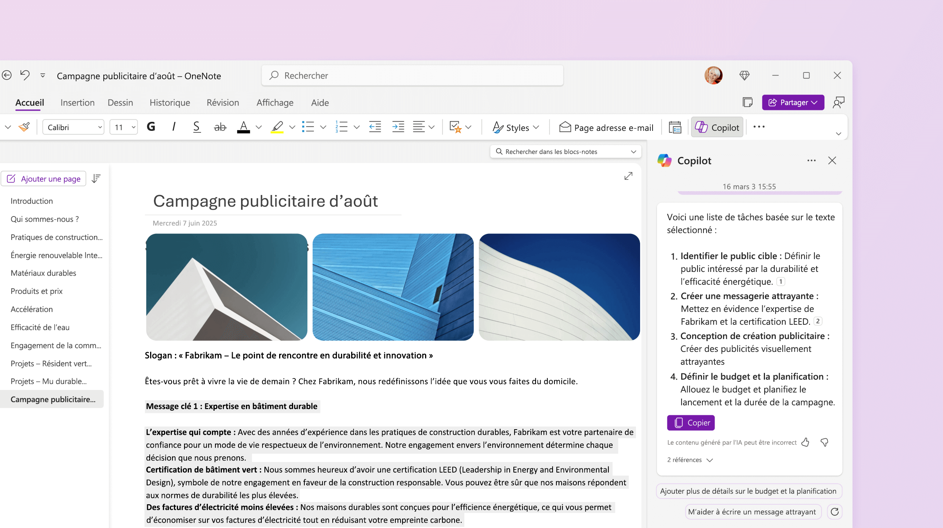This screenshot has width=943, height=528.
Task: Switch to the Dessin tab
Action: pos(120,103)
